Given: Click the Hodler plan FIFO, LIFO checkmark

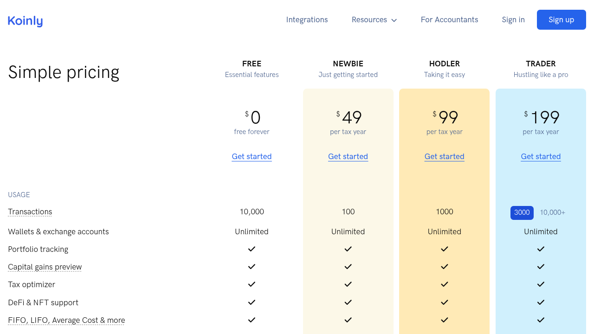Looking at the screenshot, I should [445, 320].
